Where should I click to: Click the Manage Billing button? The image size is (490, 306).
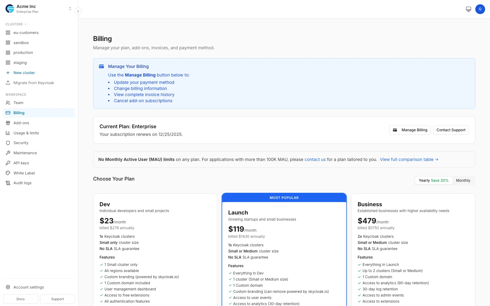tap(410, 130)
